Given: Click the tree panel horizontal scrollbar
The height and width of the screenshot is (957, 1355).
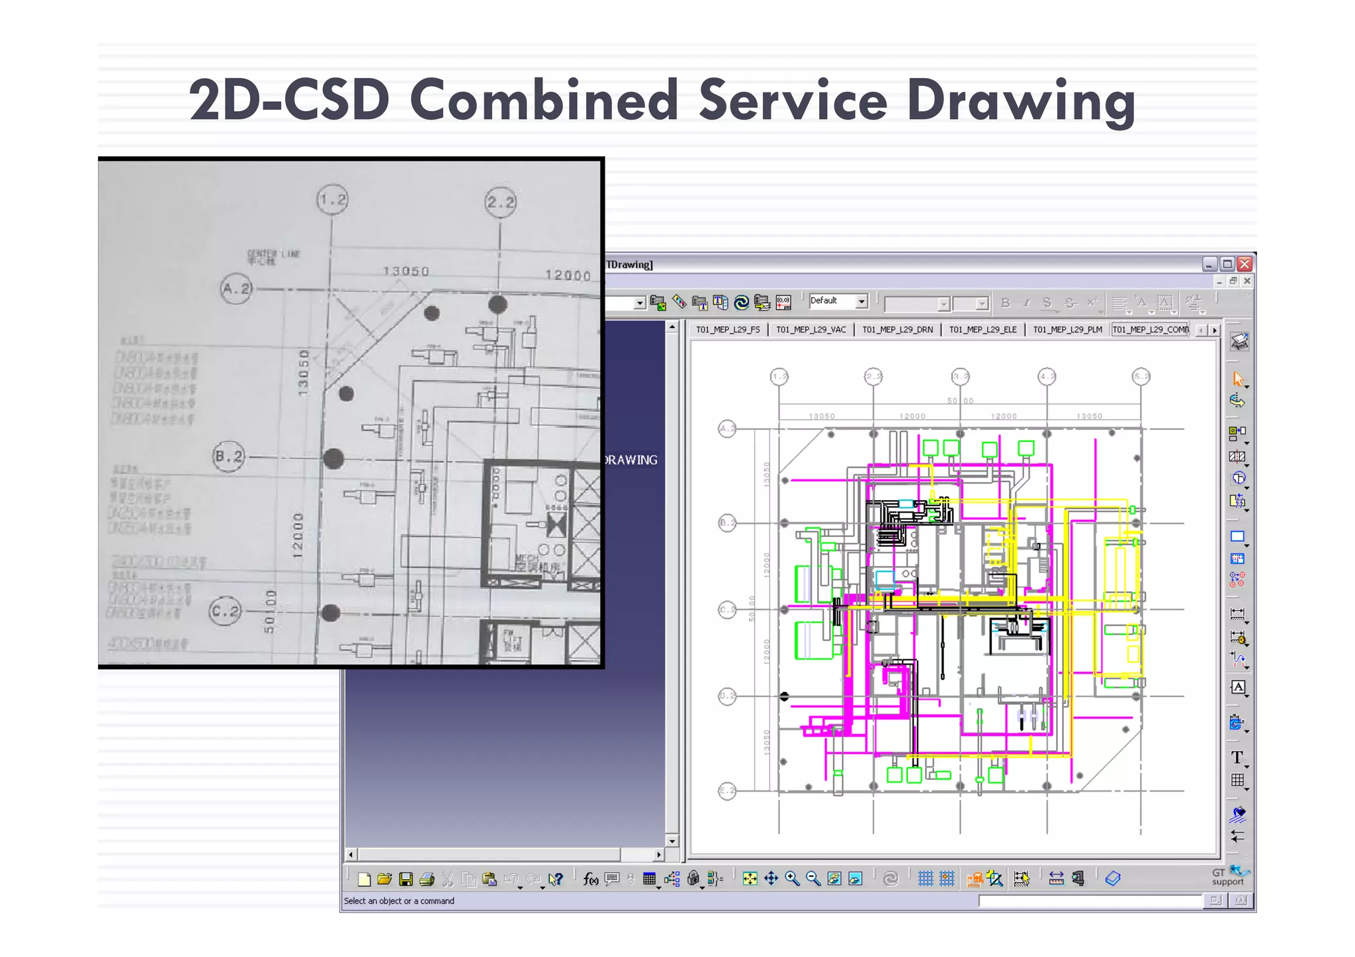Looking at the screenshot, I should pos(489,854).
